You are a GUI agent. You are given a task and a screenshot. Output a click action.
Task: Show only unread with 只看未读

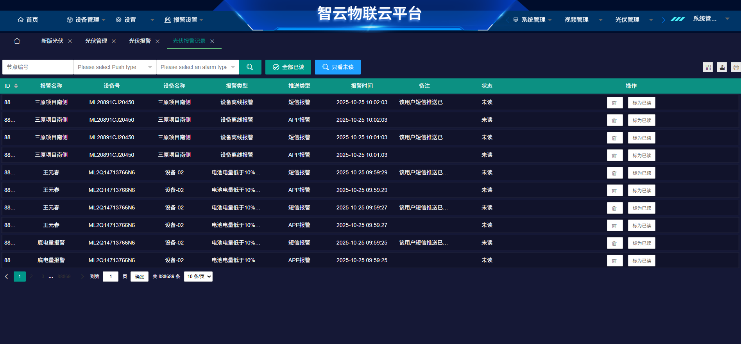(x=338, y=67)
